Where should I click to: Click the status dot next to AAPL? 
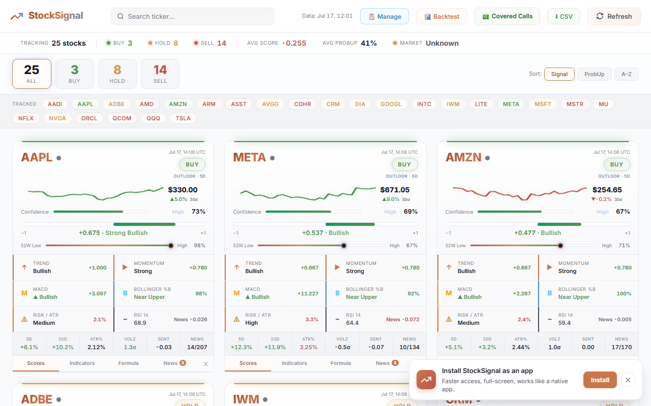pyautogui.click(x=59, y=158)
